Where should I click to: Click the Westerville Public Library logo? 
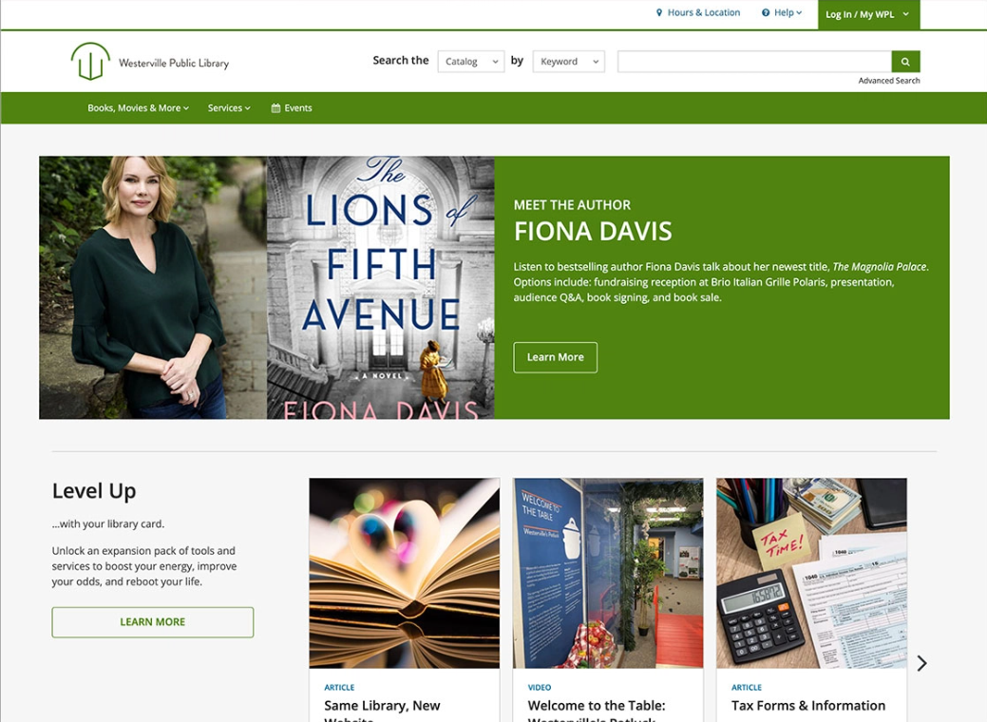point(149,62)
